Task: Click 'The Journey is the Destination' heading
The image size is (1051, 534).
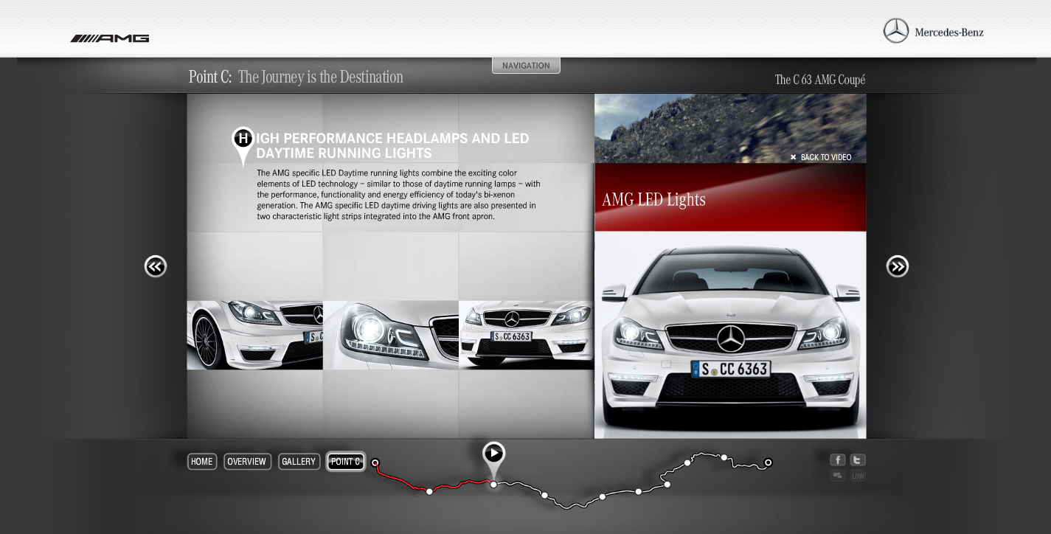Action: 321,77
